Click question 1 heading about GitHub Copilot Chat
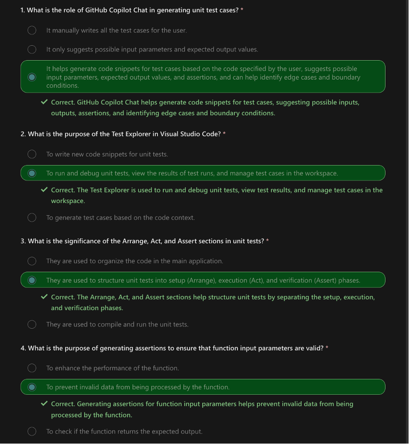This screenshot has height=444, width=409. pyautogui.click(x=132, y=10)
